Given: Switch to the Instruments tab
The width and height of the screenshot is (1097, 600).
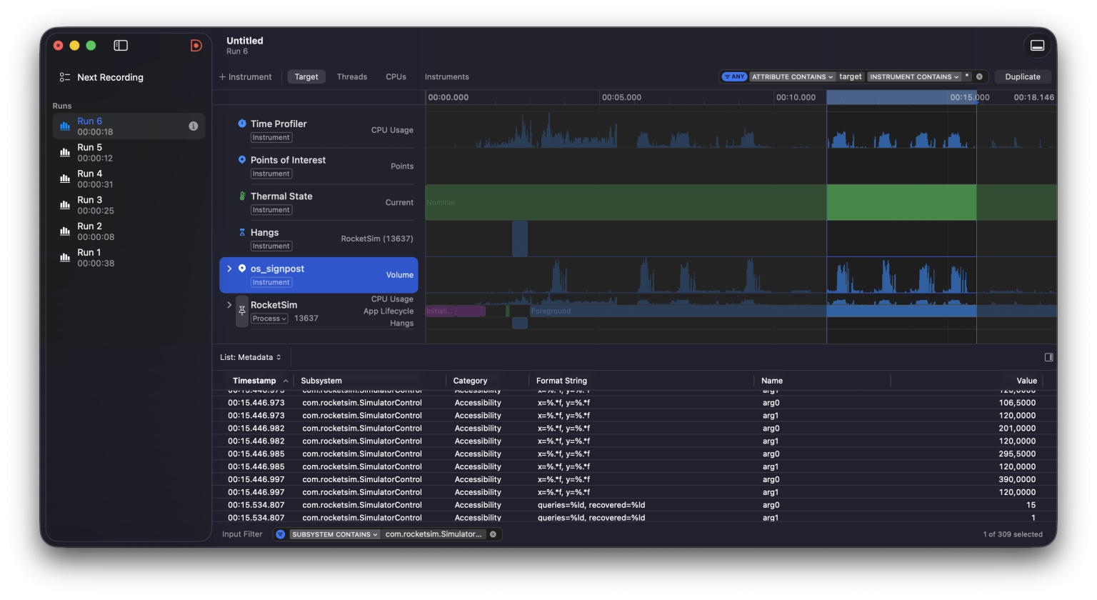Looking at the screenshot, I should tap(447, 76).
